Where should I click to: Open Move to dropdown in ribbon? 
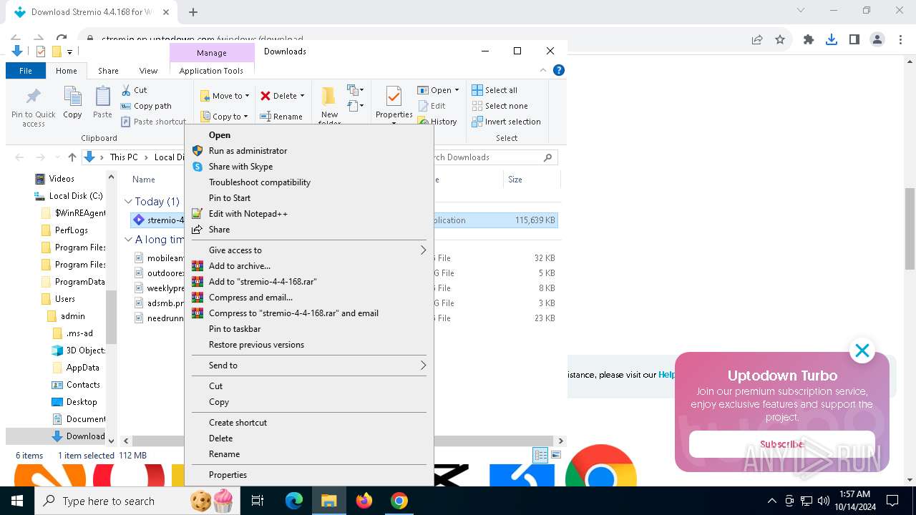click(225, 96)
